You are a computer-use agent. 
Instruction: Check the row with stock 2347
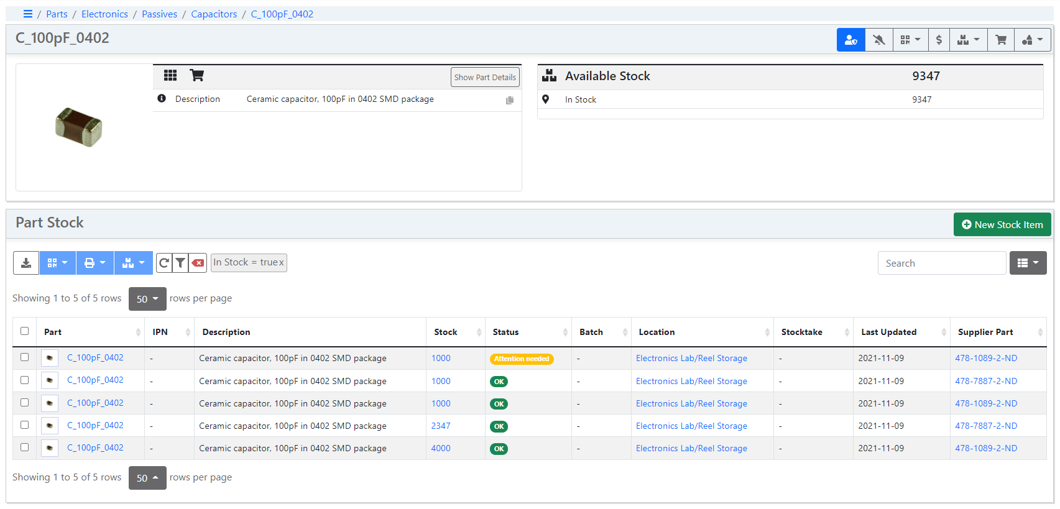point(25,425)
